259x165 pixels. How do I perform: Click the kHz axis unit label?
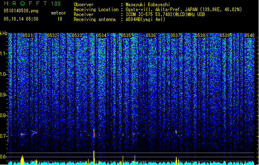pos(4,33)
